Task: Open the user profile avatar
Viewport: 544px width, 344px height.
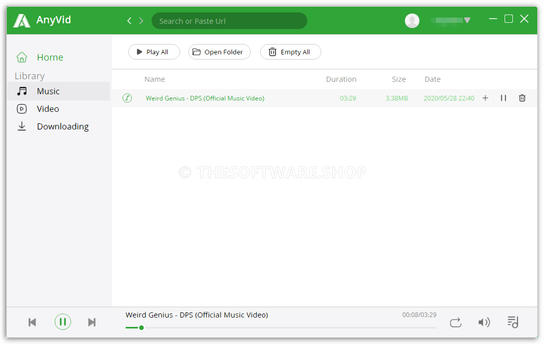Action: [x=412, y=21]
